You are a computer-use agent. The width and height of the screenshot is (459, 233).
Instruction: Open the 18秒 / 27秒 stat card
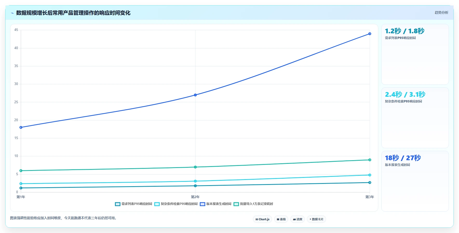[415, 181]
